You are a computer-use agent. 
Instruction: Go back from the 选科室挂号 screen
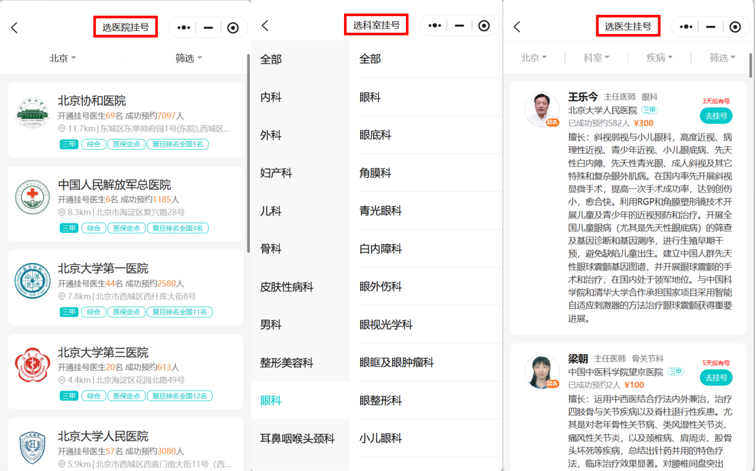pos(265,26)
